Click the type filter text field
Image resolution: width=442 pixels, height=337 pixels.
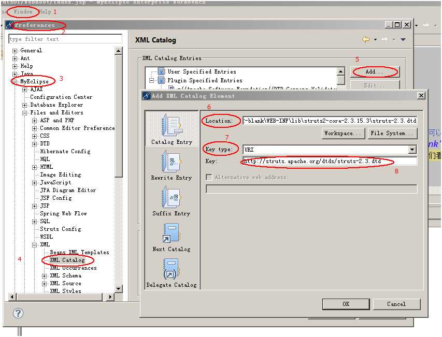pyautogui.click(x=65, y=39)
